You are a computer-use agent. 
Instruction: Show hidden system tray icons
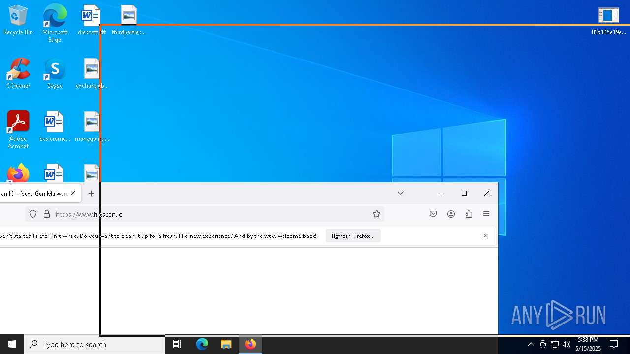point(531,344)
